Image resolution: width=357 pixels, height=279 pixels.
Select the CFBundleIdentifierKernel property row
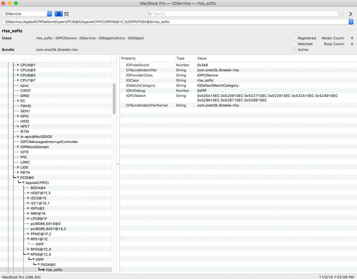[x=238, y=106]
